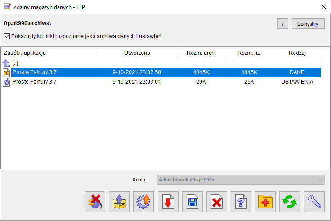This screenshot has width=331, height=221.
Task: Show file info with question mark icon
Action: (x=241, y=202)
